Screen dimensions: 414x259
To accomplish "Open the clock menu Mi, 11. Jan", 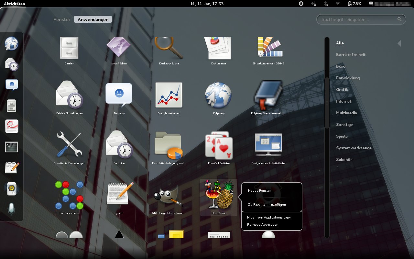I will click(207, 4).
